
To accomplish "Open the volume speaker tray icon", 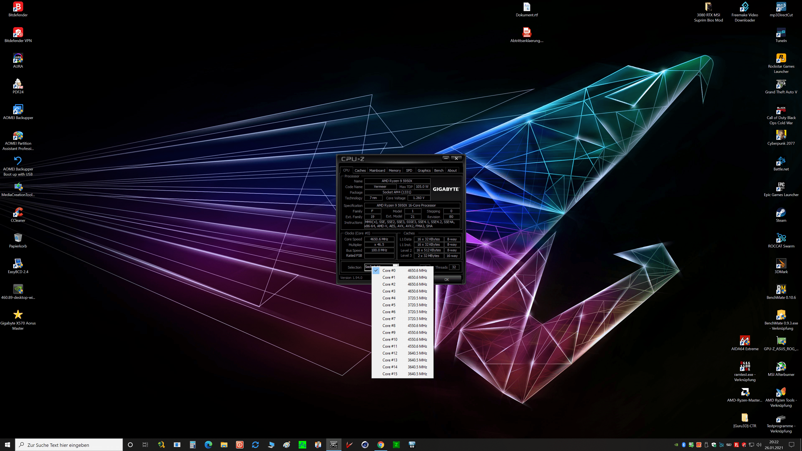I will tap(759, 445).
